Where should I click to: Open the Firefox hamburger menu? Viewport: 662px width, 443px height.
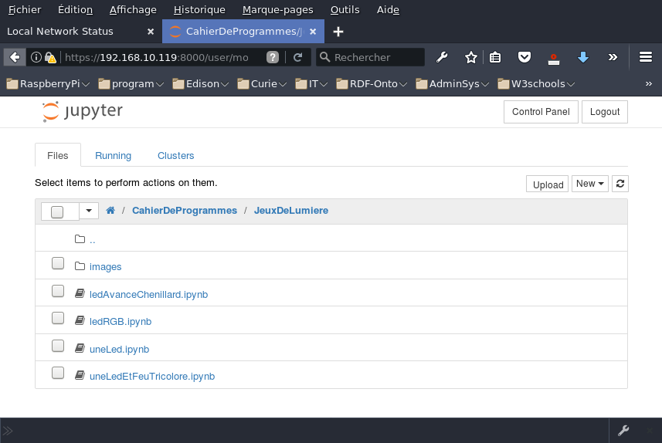(x=646, y=57)
